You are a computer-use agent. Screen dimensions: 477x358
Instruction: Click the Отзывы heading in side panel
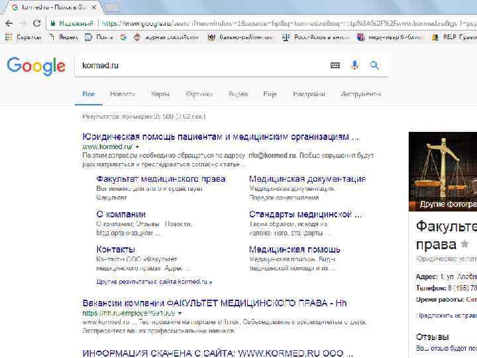tap(432, 337)
